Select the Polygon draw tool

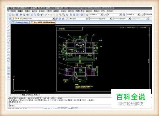[x=9, y=33]
